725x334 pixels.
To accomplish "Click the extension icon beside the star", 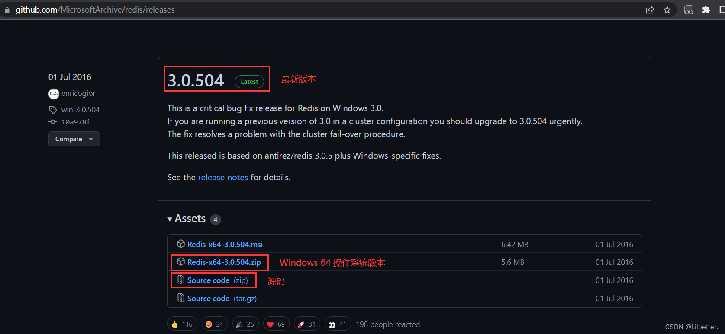I will [689, 10].
